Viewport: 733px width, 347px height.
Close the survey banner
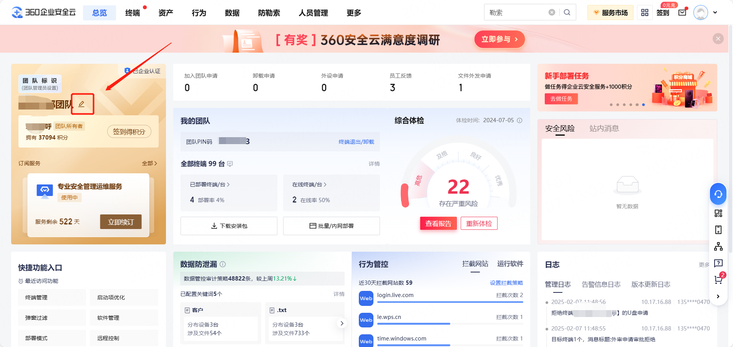(718, 38)
